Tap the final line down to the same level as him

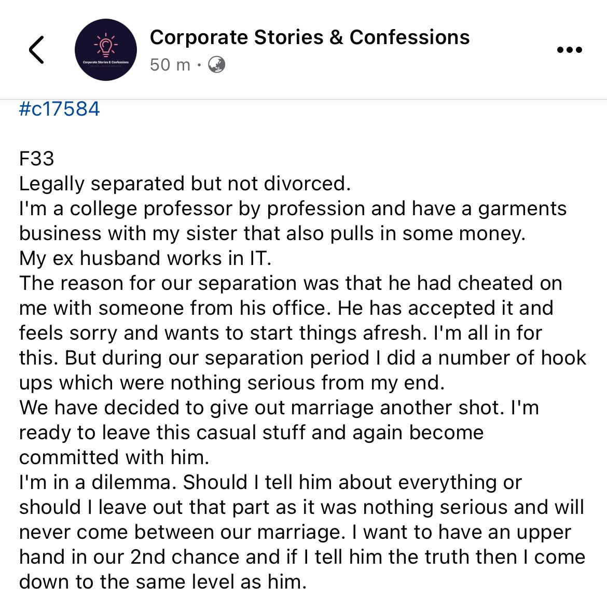[163, 581]
